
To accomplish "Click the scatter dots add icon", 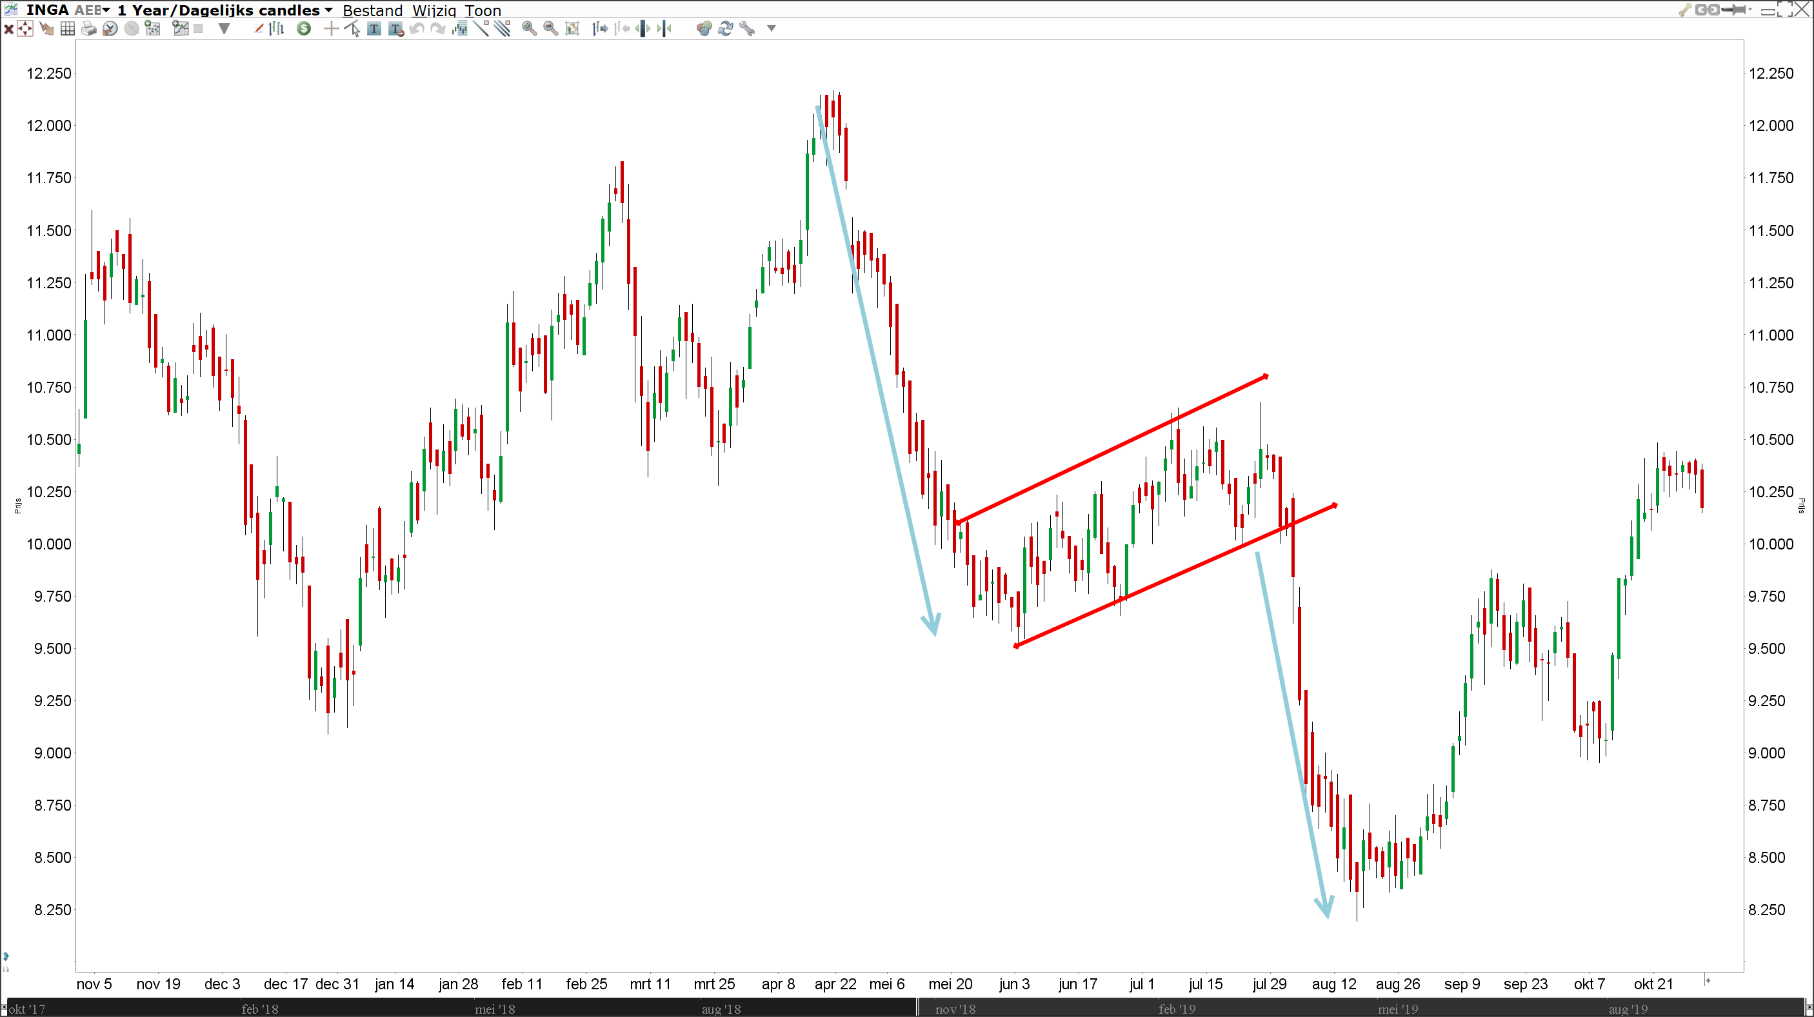I will point(153,29).
